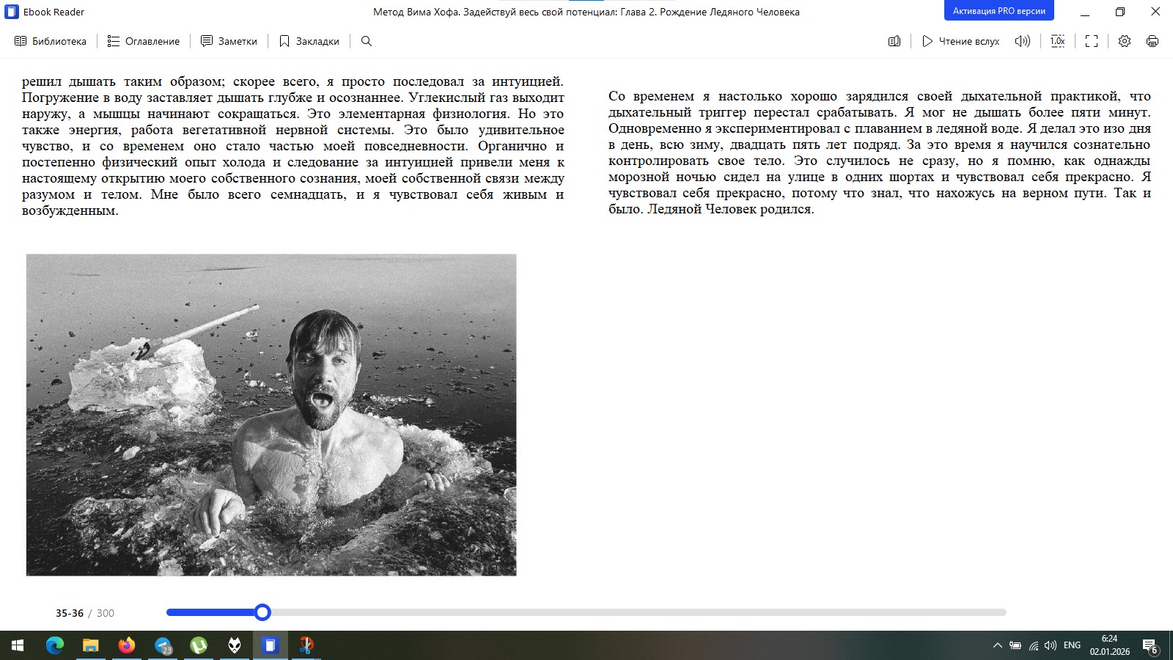The image size is (1173, 660).
Task: Expand hidden system tray icons
Action: click(x=997, y=645)
